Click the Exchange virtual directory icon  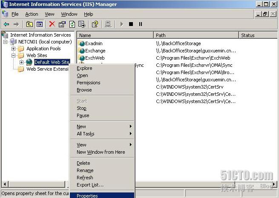pyautogui.click(x=82, y=51)
